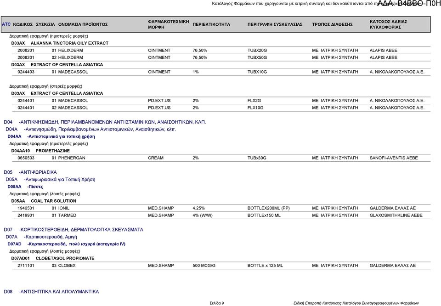Click HELIXDERM in the TUBX50G row
The image size is (441, 306).
(71, 57)
